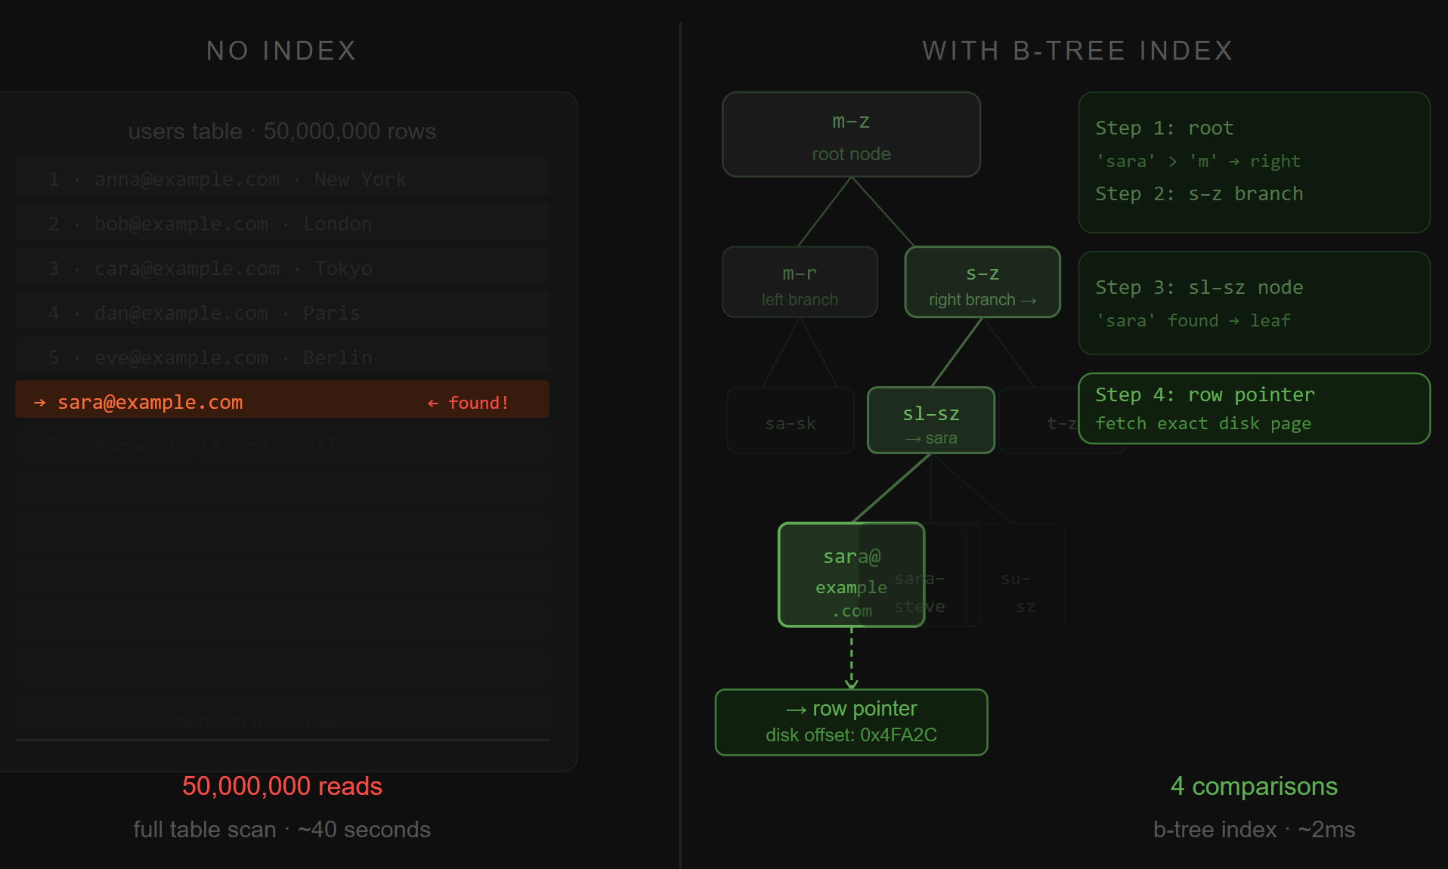This screenshot has width=1448, height=869.
Task: Click the 'Step 1: root' text line
Action: pos(1164,128)
